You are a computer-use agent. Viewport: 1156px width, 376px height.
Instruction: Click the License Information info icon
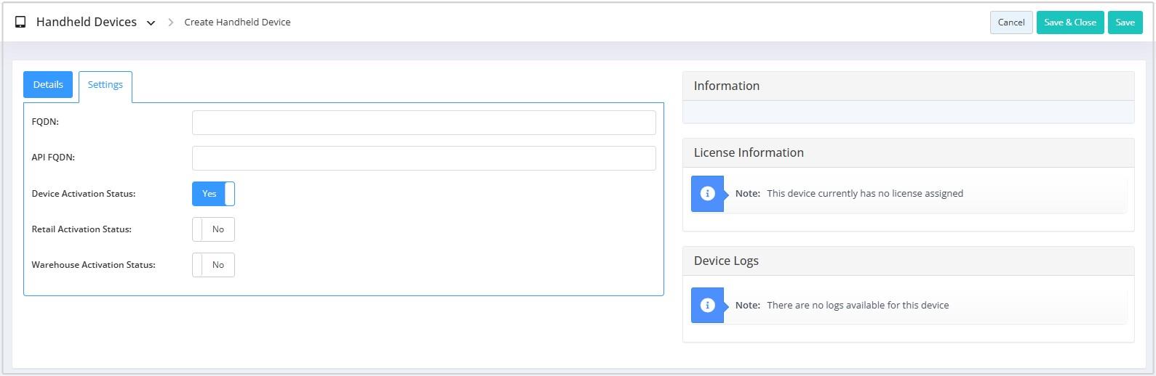point(707,194)
